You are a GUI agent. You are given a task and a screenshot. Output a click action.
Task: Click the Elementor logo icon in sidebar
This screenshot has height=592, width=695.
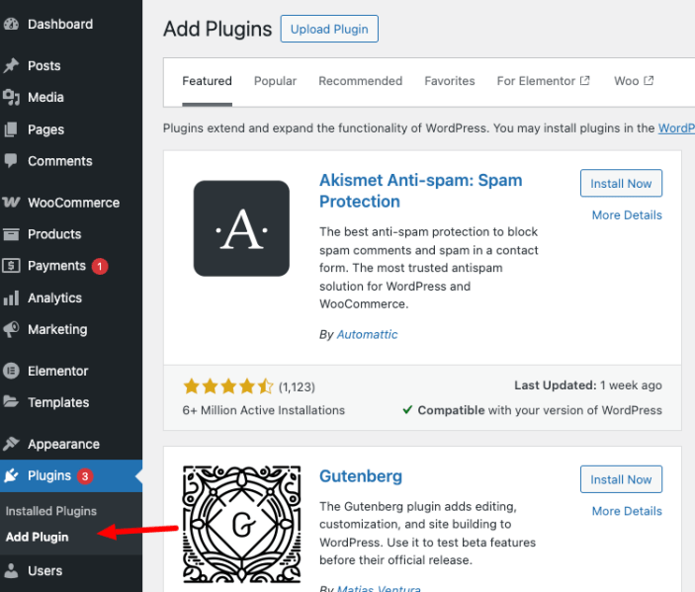tap(12, 371)
